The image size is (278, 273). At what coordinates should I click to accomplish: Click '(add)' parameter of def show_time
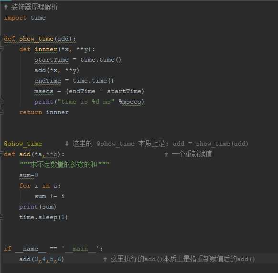coord(63,39)
